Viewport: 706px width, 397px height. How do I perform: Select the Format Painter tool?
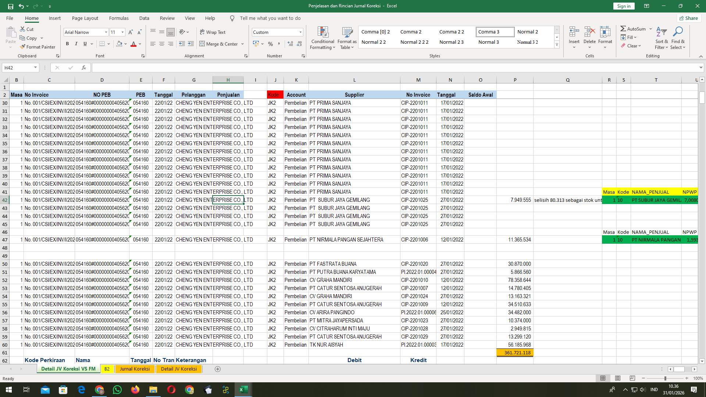click(x=38, y=47)
